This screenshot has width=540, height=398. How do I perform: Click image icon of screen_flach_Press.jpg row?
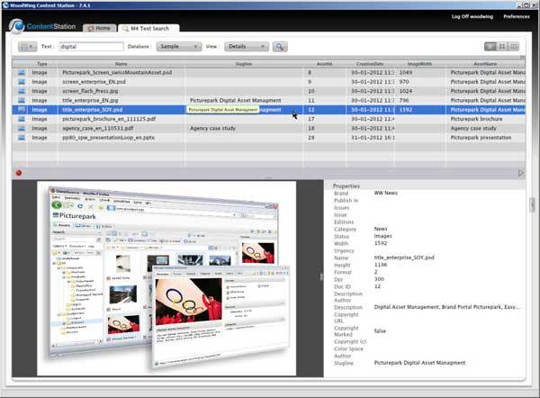(x=22, y=91)
